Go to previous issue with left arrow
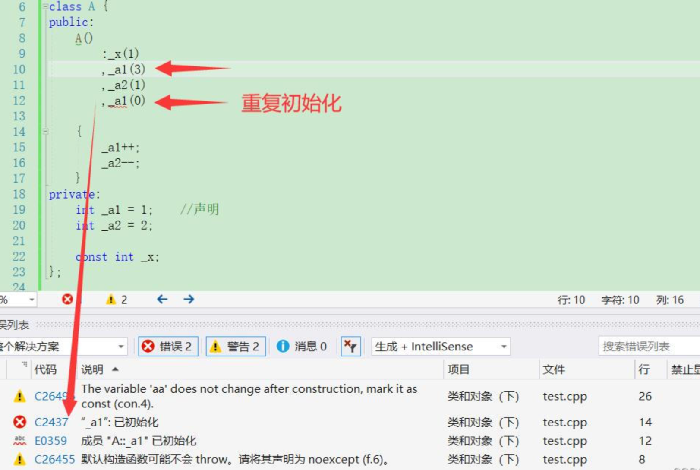 162,299
